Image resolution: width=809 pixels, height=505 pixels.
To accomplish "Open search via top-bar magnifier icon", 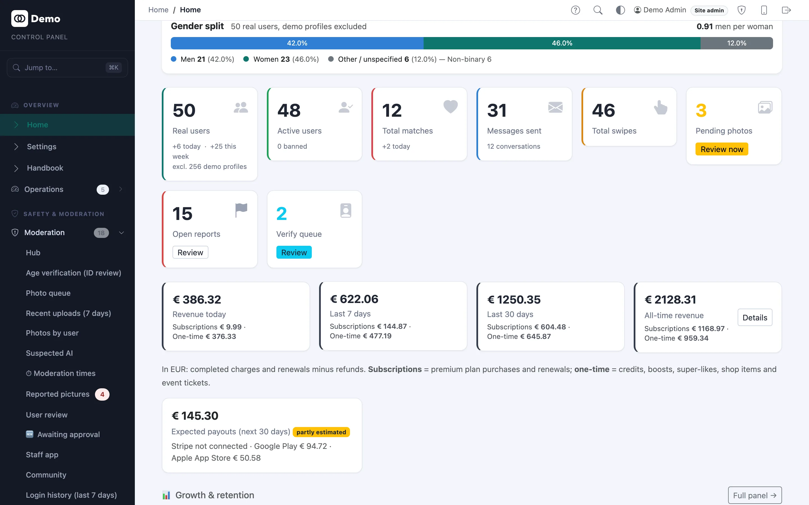I will (x=598, y=10).
